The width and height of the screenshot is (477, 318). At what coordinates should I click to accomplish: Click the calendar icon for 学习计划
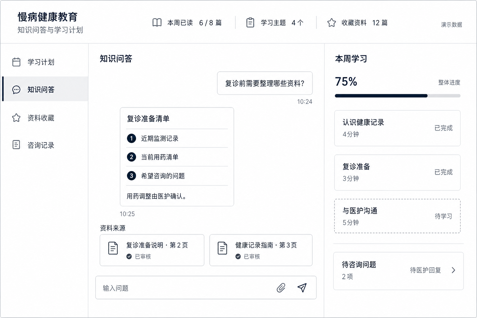pos(16,62)
